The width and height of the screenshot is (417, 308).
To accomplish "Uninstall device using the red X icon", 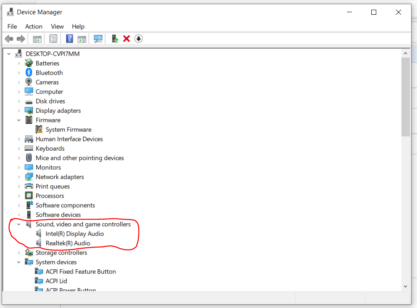I will (126, 38).
